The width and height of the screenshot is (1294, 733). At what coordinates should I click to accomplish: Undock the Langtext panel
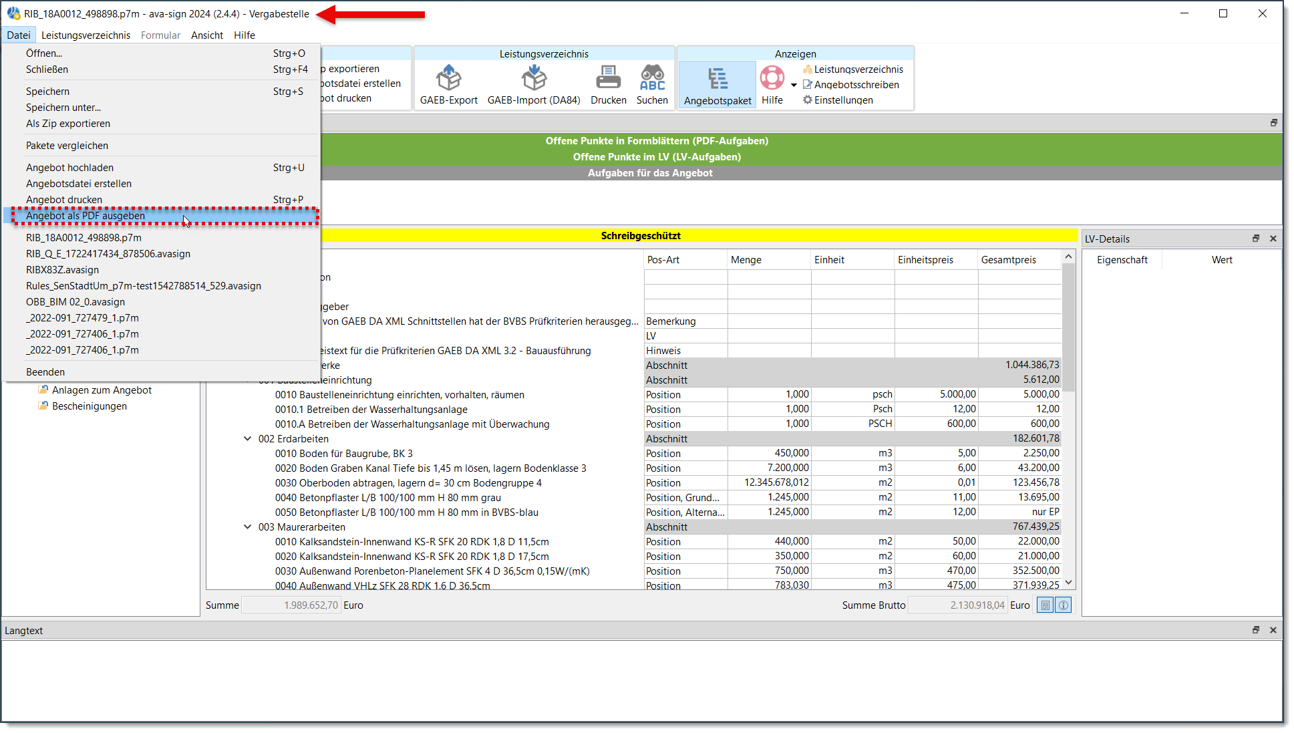pyautogui.click(x=1255, y=630)
